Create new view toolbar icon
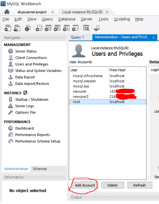Screen dimensions: 159x204 [57, 28]
